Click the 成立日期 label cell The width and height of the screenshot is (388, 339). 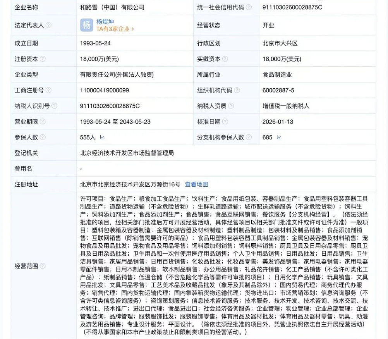(43, 43)
